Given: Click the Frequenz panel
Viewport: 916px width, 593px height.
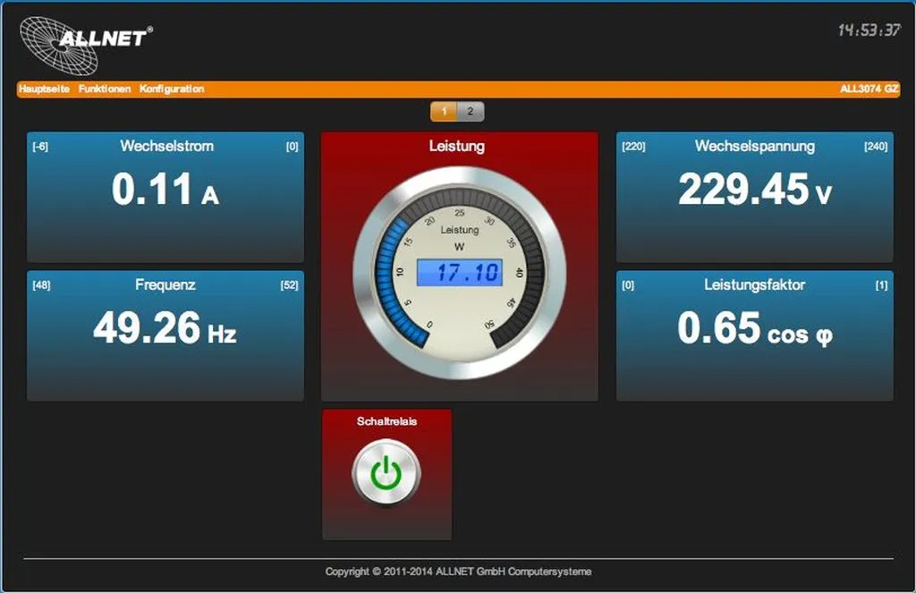Looking at the screenshot, I should pos(165,335).
